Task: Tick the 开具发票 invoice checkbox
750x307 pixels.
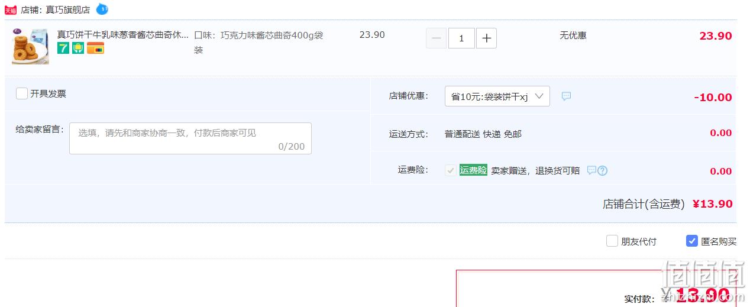Action: (x=22, y=93)
